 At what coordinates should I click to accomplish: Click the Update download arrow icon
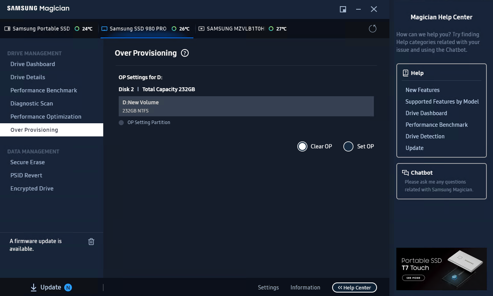(x=34, y=287)
